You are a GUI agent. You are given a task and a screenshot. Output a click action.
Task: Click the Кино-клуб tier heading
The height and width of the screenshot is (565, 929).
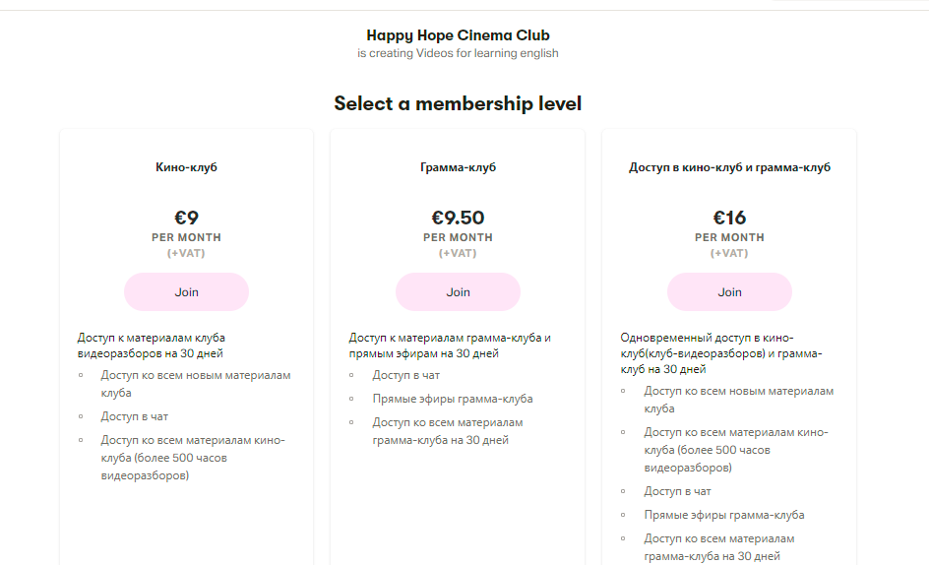[186, 167]
